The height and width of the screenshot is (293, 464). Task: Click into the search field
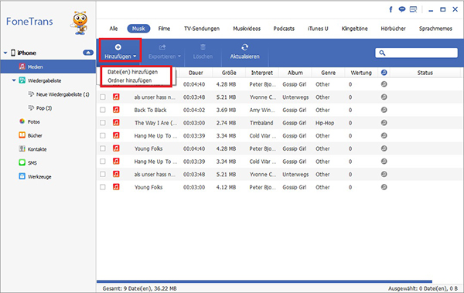(x=416, y=53)
